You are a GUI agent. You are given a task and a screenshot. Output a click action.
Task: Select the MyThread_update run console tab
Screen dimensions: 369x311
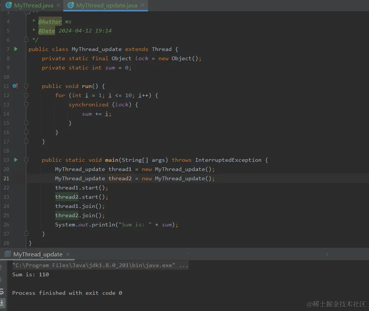tap(38, 254)
